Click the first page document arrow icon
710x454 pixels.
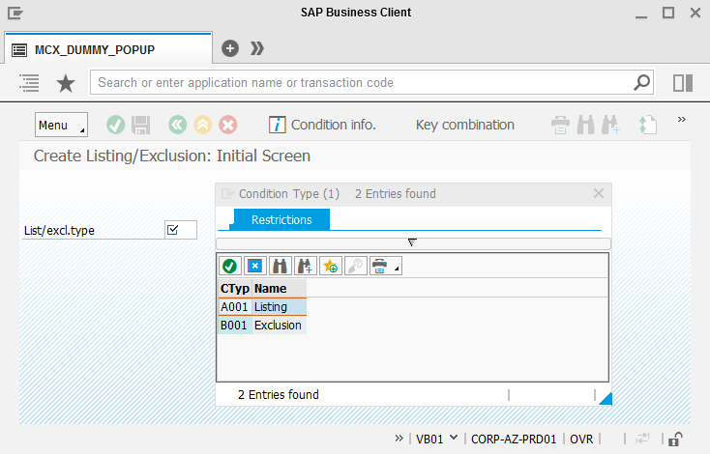pos(647,125)
